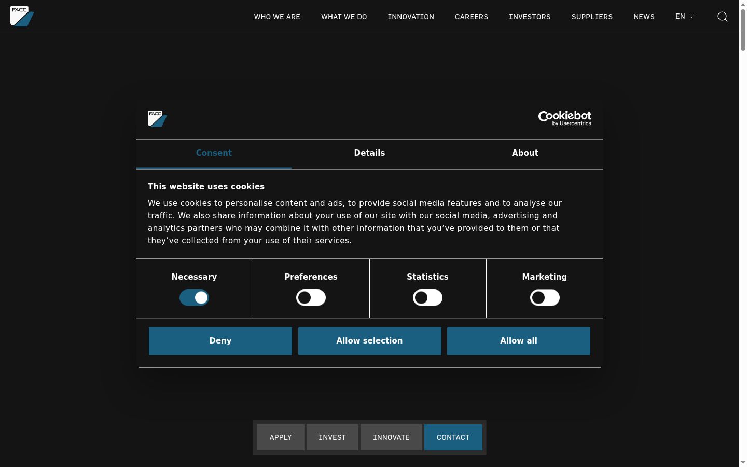
Task: Expand the EN language dropdown
Action: pos(684,17)
